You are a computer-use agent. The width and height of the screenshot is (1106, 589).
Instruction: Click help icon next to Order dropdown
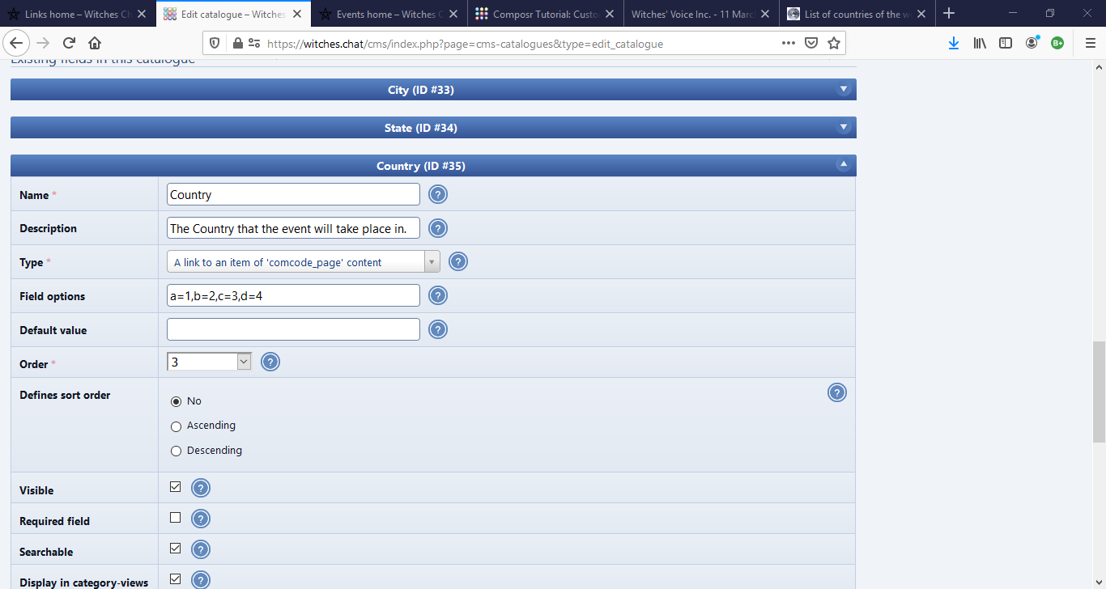270,362
